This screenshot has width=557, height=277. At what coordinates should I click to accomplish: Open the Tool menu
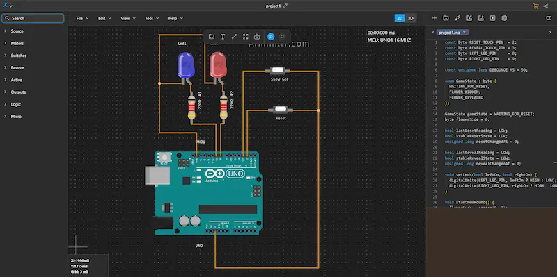tap(152, 19)
